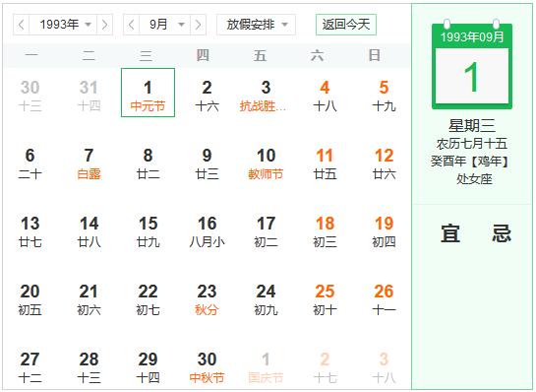Select Sunday September 12
Screen dimensions: 536x392
(384, 163)
